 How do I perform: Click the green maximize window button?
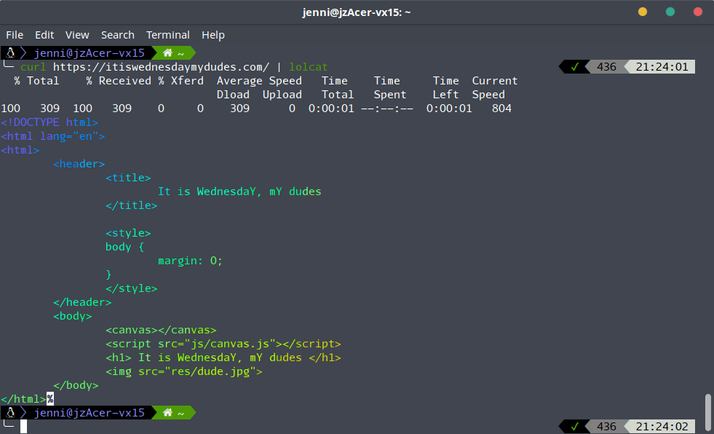click(670, 12)
